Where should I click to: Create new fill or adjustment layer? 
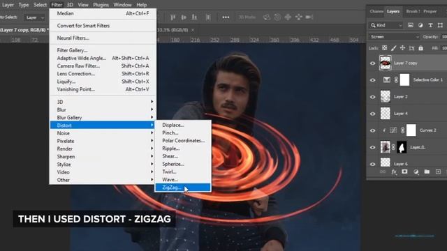[x=416, y=172]
